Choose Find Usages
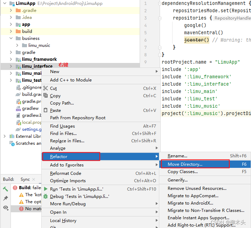 (101, 126)
